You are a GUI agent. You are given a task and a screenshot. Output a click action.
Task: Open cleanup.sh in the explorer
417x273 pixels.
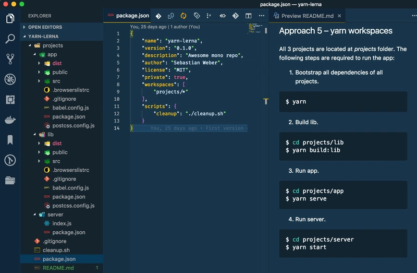tap(56, 250)
